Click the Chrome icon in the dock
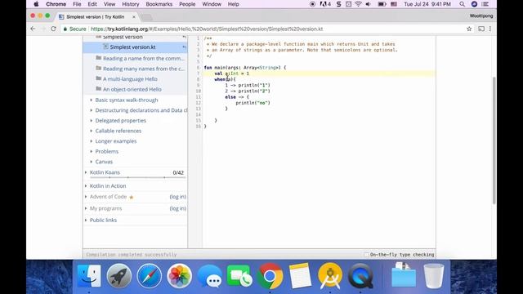Viewport: 523px width, 294px height. click(270, 276)
